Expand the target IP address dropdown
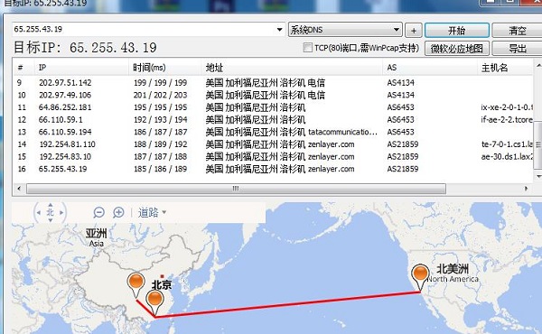The width and height of the screenshot is (542, 334). click(x=279, y=30)
